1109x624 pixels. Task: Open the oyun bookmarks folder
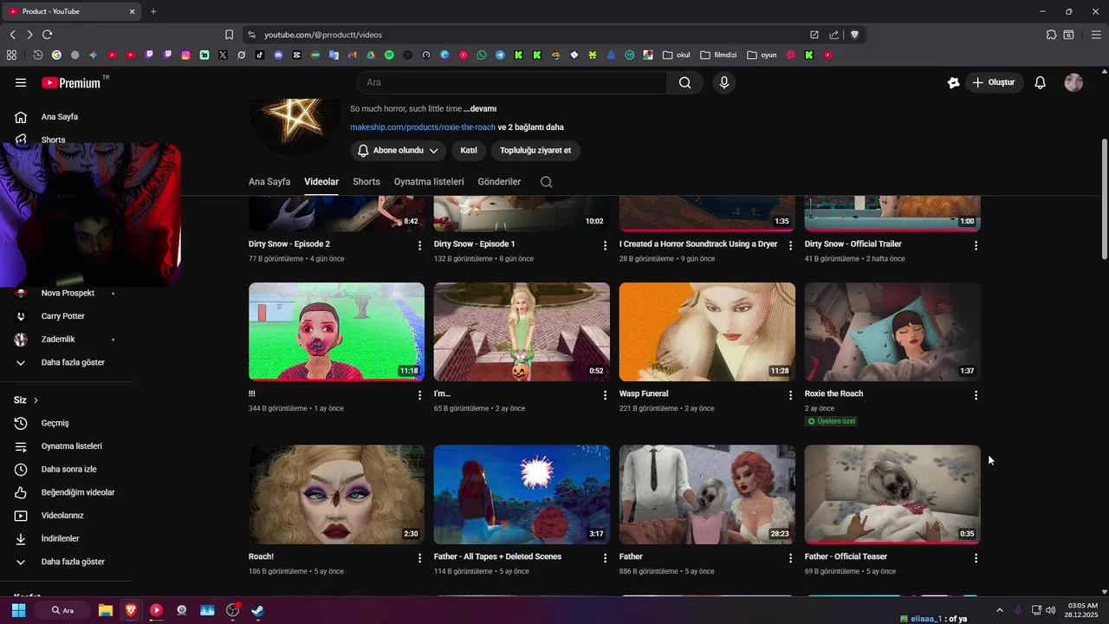click(762, 55)
